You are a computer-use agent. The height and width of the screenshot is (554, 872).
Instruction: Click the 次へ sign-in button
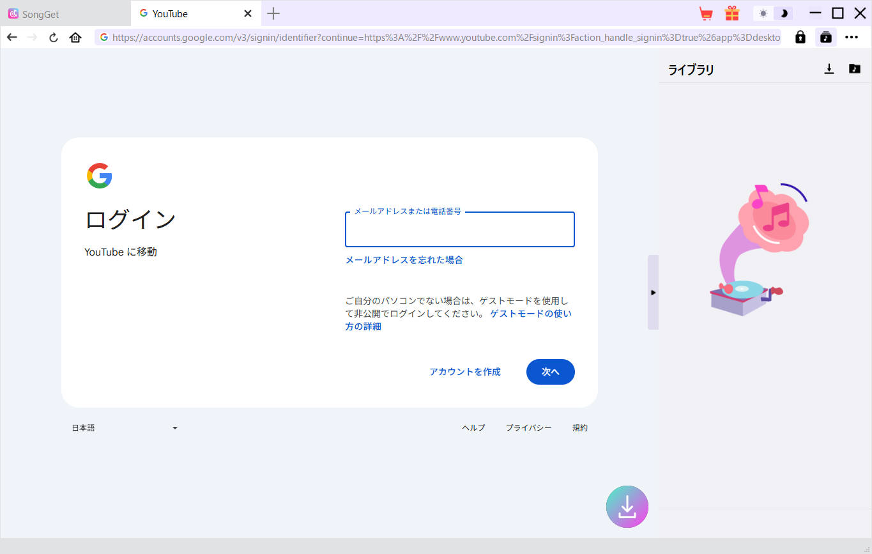coord(550,371)
